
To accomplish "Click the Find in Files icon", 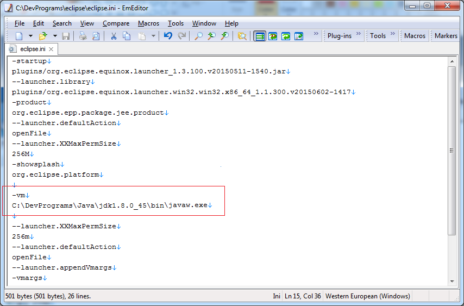I will click(x=242, y=36).
